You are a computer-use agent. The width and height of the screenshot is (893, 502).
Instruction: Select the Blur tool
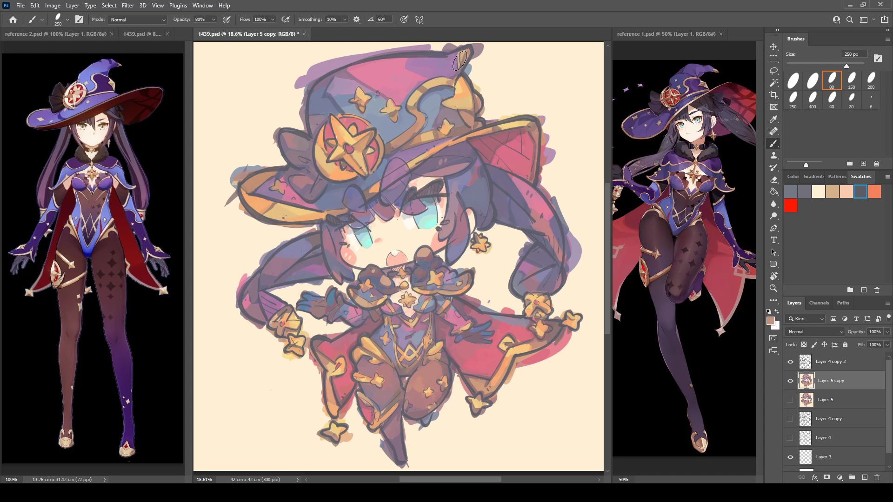(x=773, y=204)
